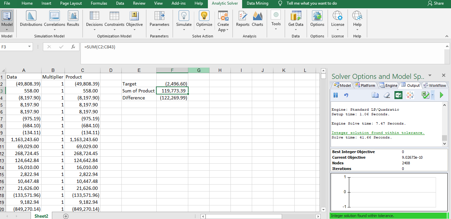Expand the Name Box dropdown
This screenshot has width=451, height=219.
pos(30,47)
